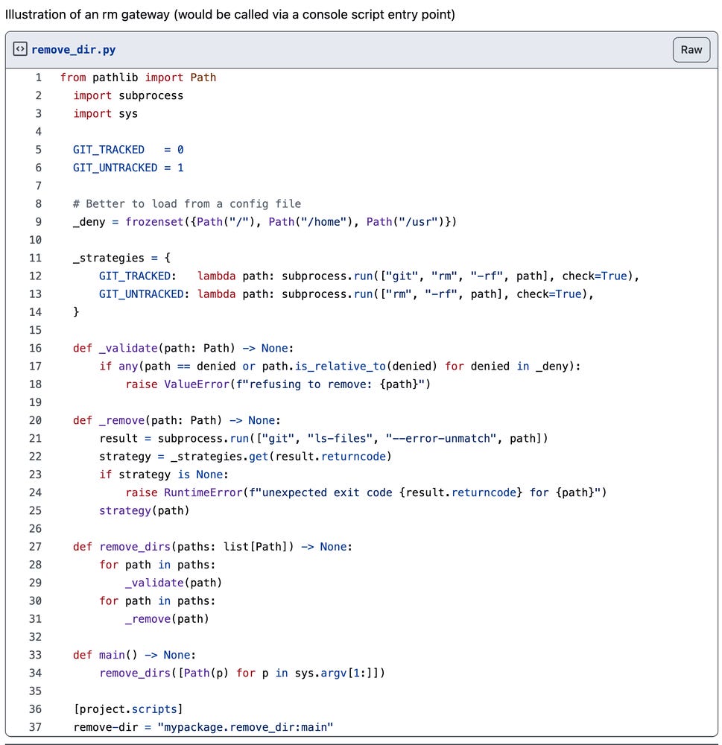Viewport: 722px width, 745px height.
Task: Click the '_remove(path)' call on line 31
Action: (168, 619)
